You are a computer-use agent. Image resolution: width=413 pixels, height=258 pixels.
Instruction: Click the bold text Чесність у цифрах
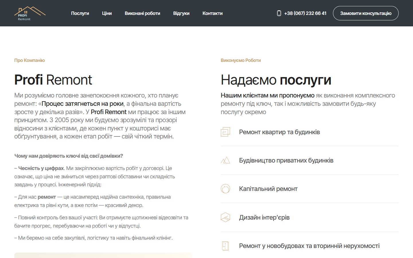coord(41,168)
